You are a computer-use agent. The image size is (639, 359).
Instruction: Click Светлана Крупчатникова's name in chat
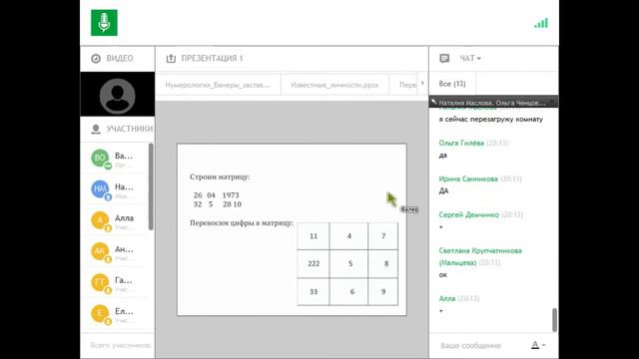pos(480,256)
